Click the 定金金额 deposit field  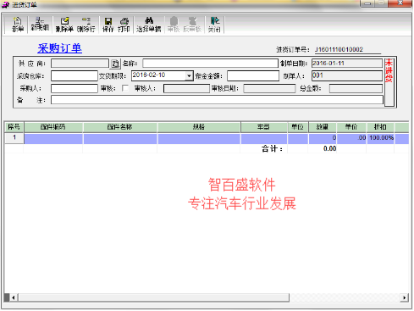pyautogui.click(x=253, y=75)
